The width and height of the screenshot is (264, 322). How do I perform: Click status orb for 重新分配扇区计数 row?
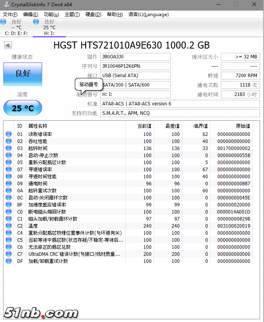click(9, 163)
